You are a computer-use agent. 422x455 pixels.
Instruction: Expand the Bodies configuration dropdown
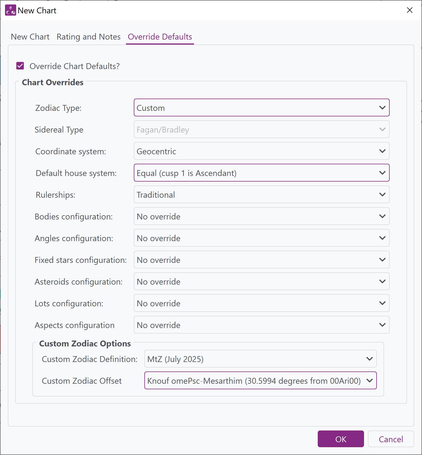[261, 216]
